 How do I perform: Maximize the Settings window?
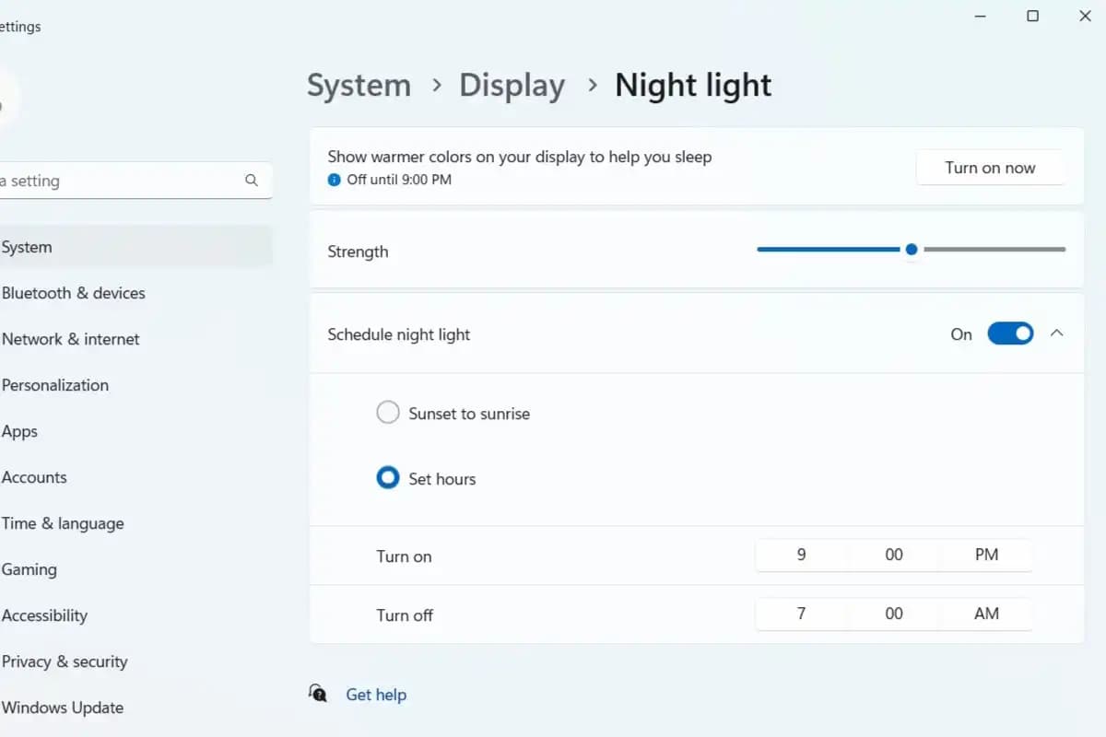1033,16
